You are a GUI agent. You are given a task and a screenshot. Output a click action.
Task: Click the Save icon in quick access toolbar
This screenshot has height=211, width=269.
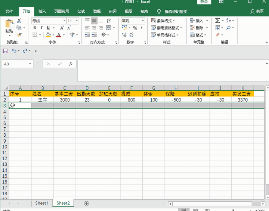tap(5, 51)
